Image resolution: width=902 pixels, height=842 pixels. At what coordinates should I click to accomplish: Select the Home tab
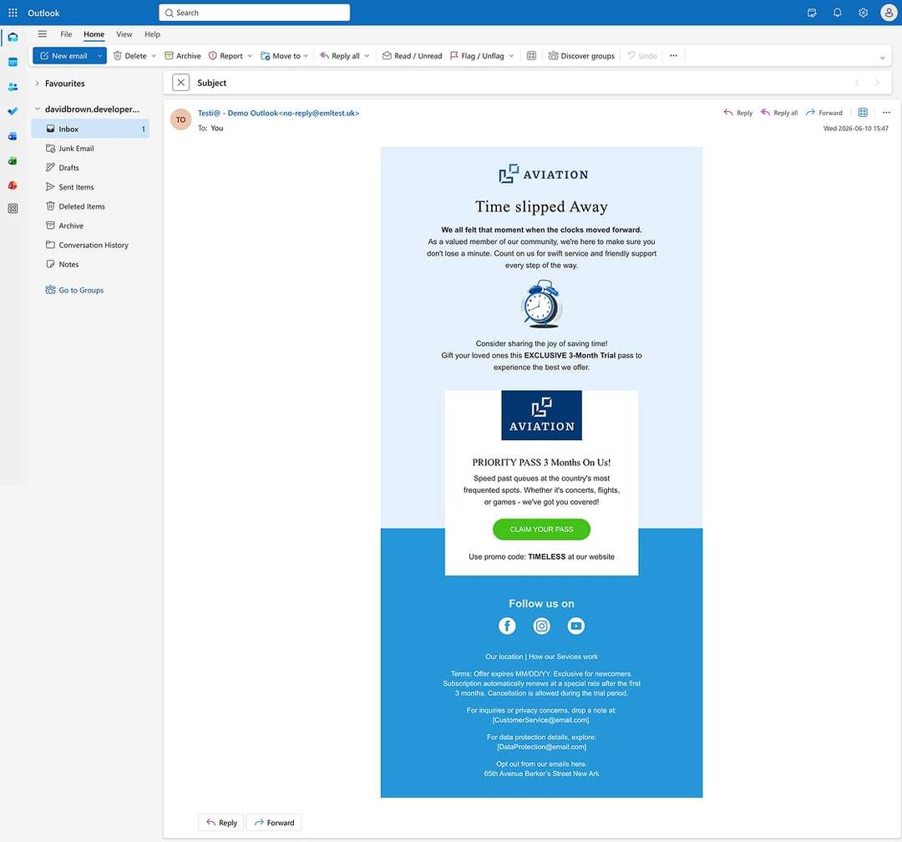click(94, 34)
